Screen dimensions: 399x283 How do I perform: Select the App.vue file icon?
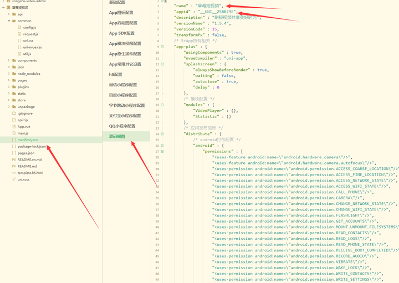[14, 127]
